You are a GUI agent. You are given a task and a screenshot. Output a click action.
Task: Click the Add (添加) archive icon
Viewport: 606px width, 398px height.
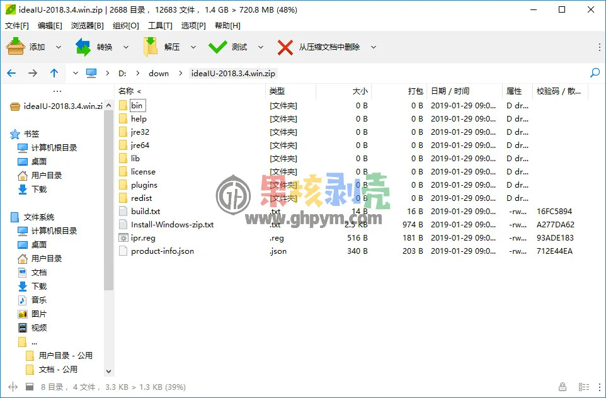click(16, 47)
